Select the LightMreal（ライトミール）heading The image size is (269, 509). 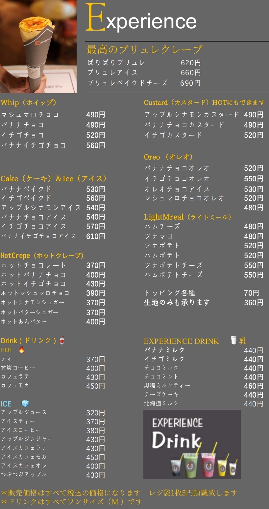[187, 217]
